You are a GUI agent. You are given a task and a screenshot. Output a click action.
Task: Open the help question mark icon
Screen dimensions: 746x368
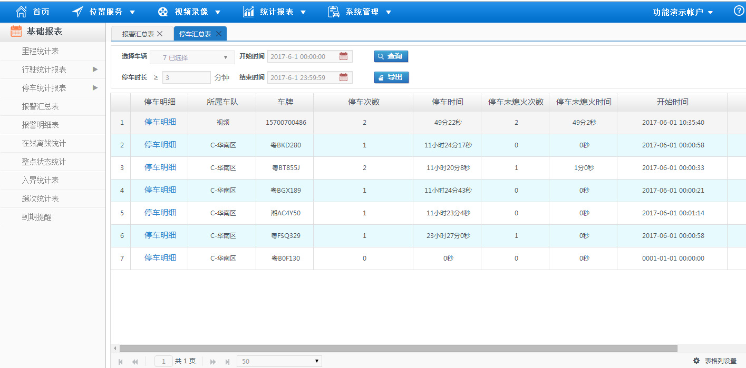739,11
